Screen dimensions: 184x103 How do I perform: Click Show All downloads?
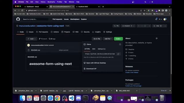164,91
